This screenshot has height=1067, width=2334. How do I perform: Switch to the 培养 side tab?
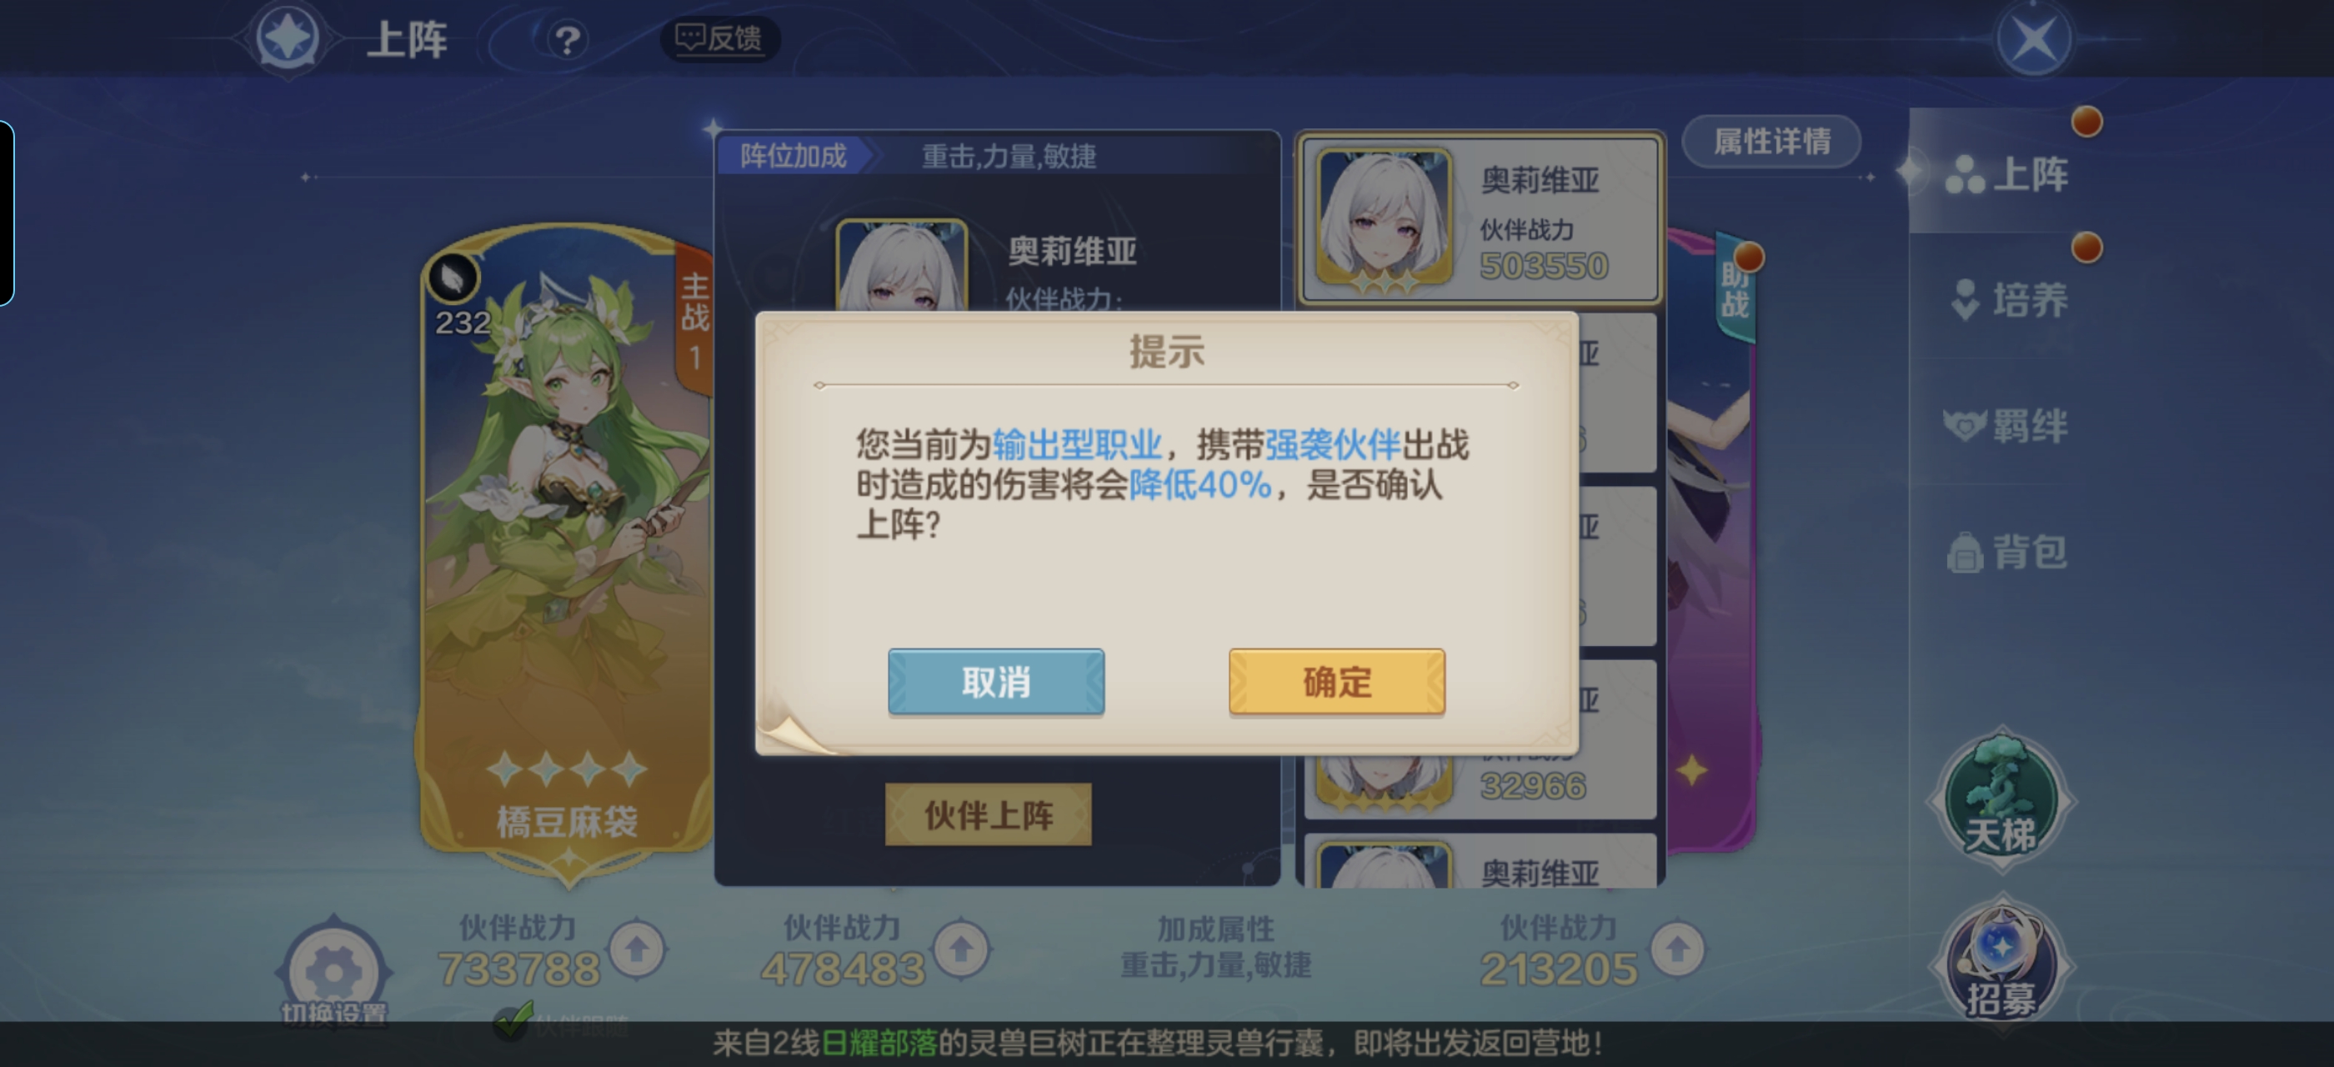2007,300
